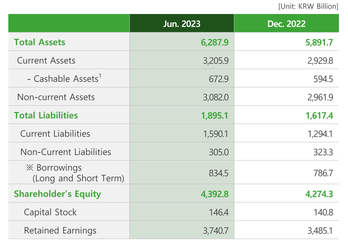Click the 6,287.9 Total Assets value
The image size is (348, 247).
(214, 42)
